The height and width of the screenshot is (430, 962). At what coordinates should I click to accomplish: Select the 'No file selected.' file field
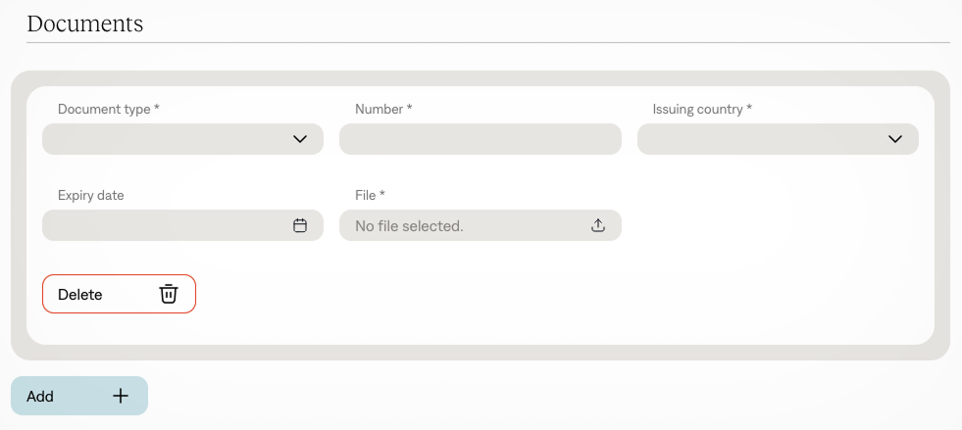461,225
